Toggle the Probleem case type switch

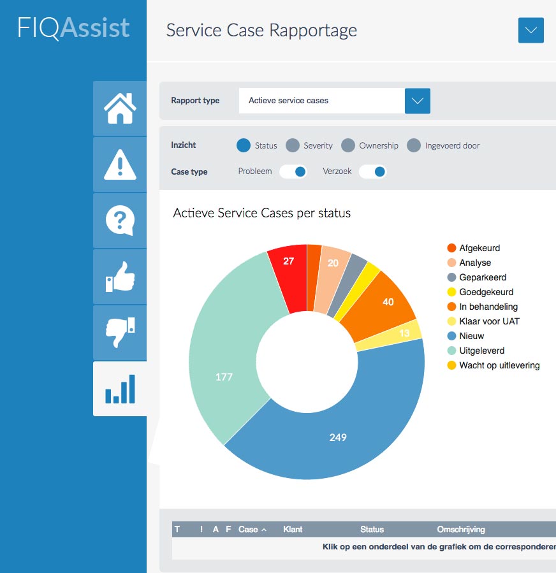[x=293, y=171]
